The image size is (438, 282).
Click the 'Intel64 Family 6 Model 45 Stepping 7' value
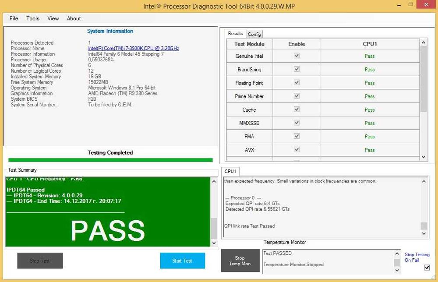pos(126,54)
